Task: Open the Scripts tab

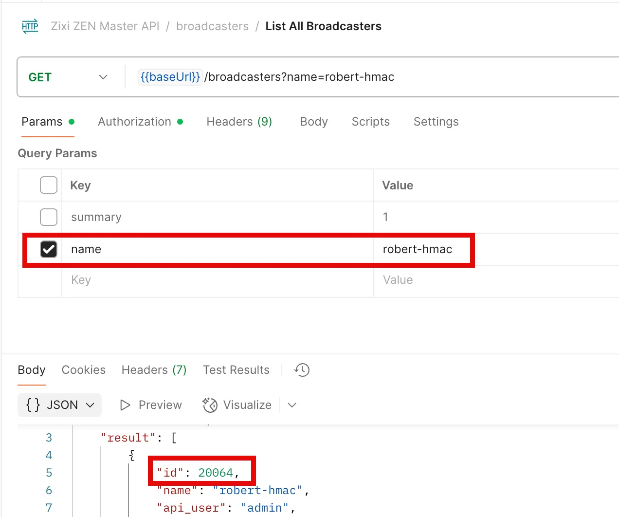Action: point(371,122)
